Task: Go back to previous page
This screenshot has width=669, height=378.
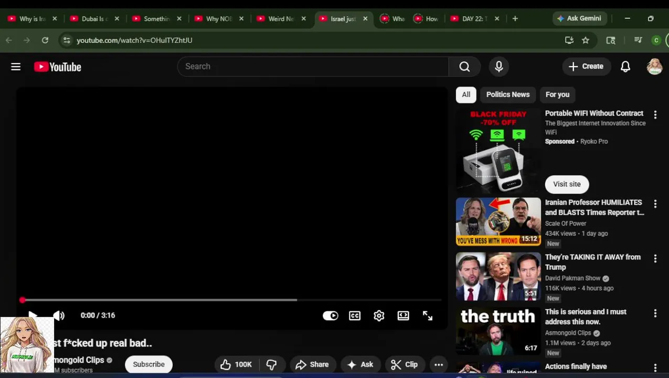Action: pyautogui.click(x=9, y=40)
